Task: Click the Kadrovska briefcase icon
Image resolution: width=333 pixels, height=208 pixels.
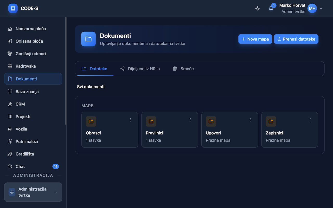Action: [x=10, y=66]
